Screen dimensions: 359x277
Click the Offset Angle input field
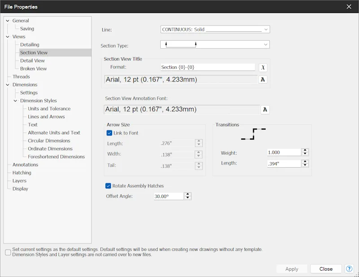click(169, 196)
